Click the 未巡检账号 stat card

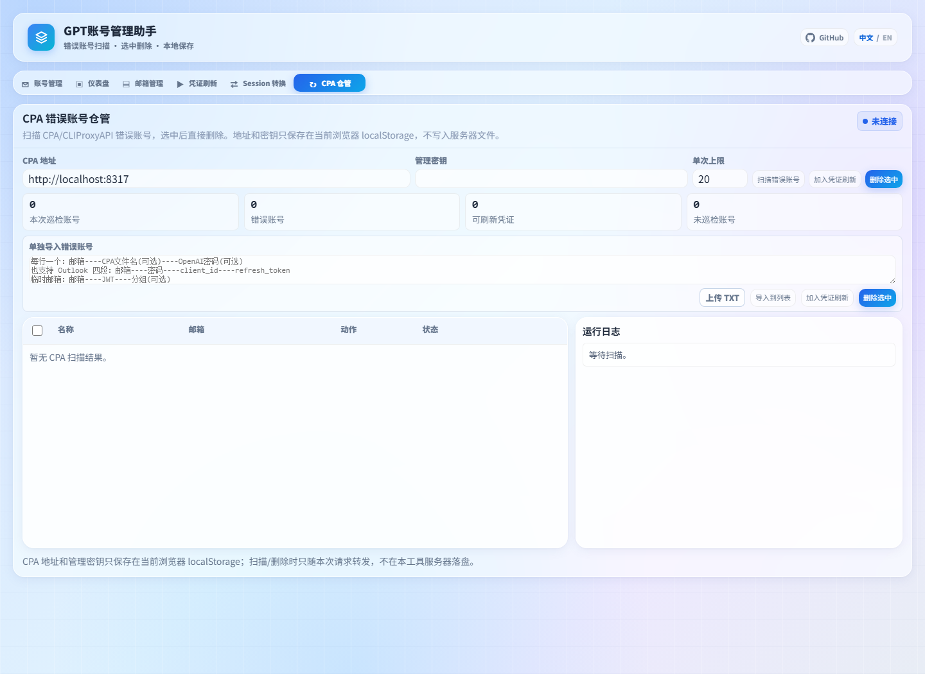[795, 212]
